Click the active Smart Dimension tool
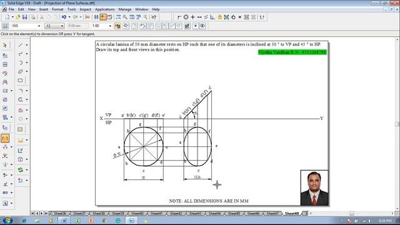Viewport: 400px width, 225px height. 5,138
